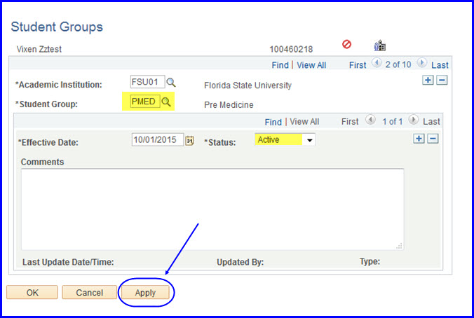The width and height of the screenshot is (474, 318).
Task: Click View All link in 2 of 10 bar
Action: (x=311, y=65)
